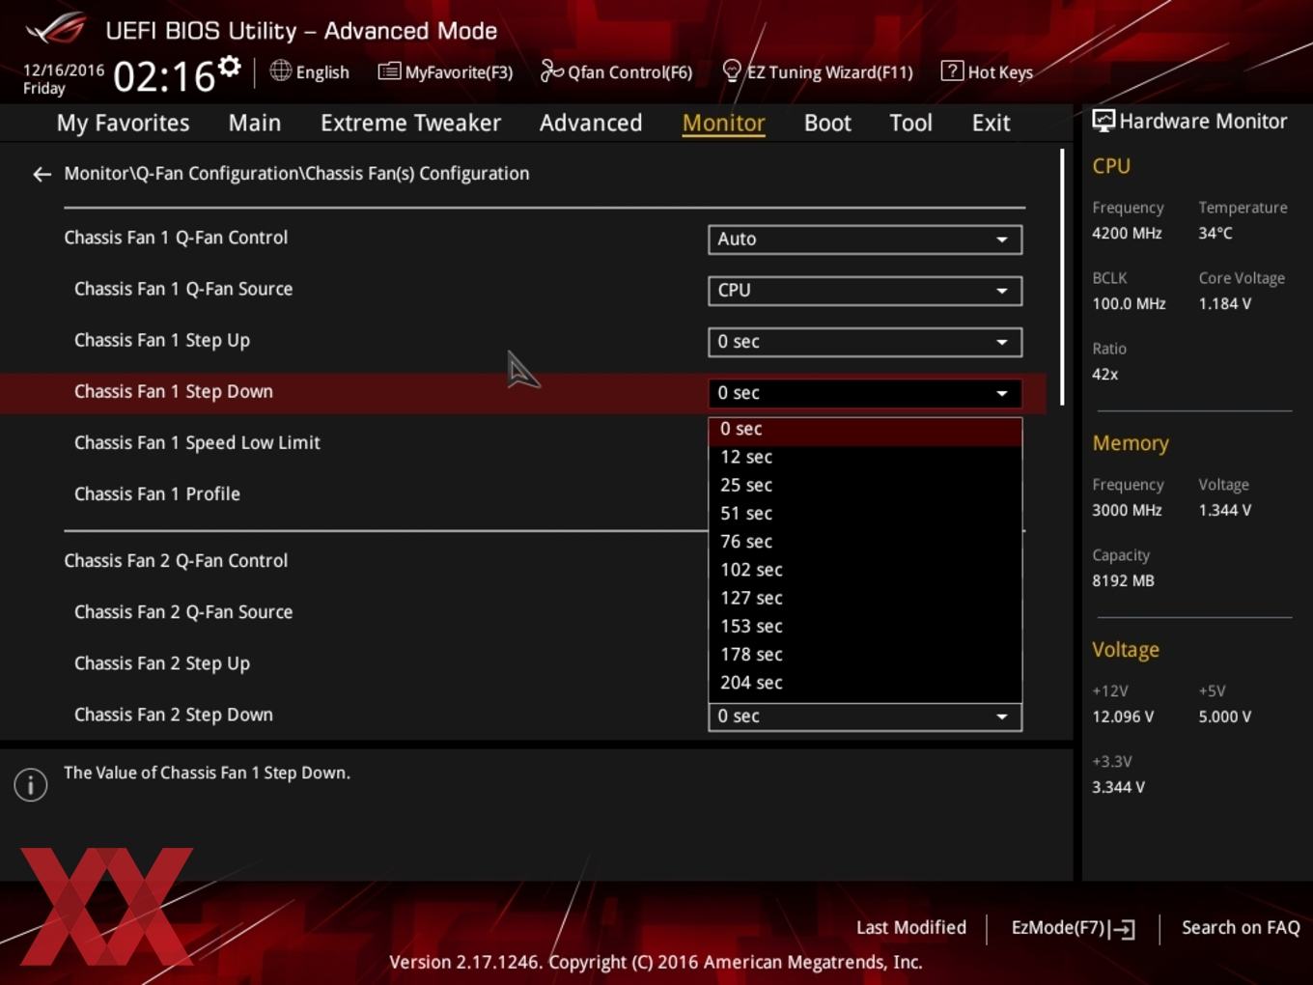Image resolution: width=1313 pixels, height=985 pixels.
Task: Click the 4200 MHz CPU frequency value
Action: tap(1127, 234)
